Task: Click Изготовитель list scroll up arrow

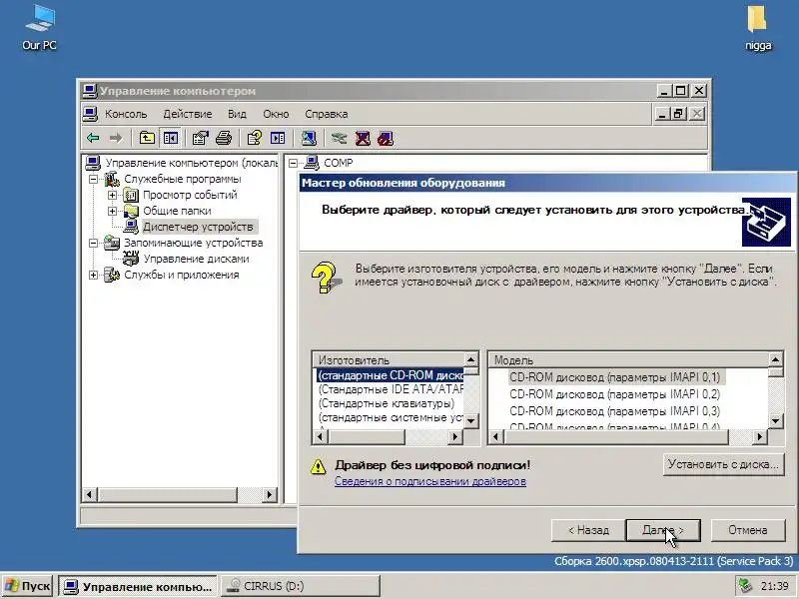Action: pyautogui.click(x=470, y=359)
